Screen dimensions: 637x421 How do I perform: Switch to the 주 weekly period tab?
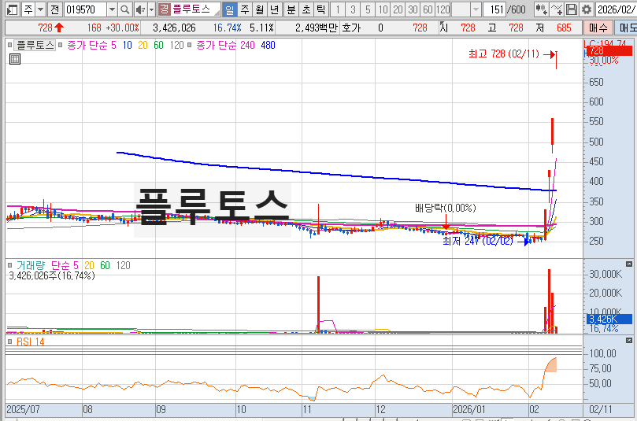[x=245, y=9]
